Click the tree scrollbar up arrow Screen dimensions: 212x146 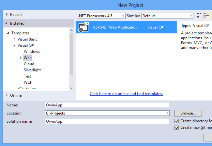pyautogui.click(x=72, y=30)
